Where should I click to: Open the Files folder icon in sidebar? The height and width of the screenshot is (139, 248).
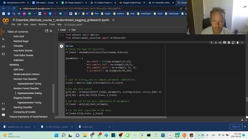tap(3, 54)
